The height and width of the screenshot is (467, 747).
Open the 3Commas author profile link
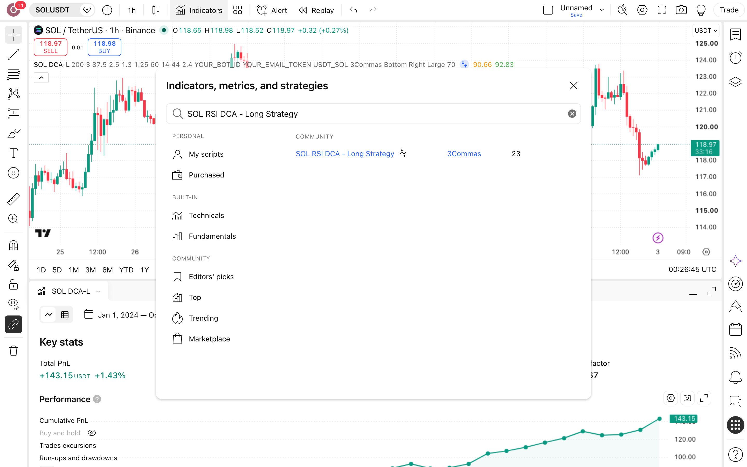tap(464, 154)
